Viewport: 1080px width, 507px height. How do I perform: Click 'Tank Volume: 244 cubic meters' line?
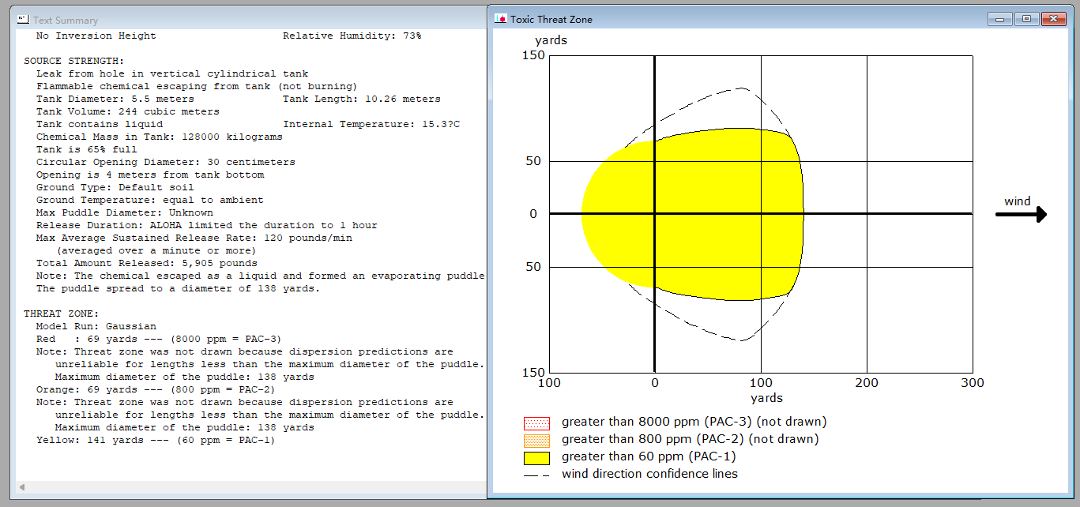128,111
